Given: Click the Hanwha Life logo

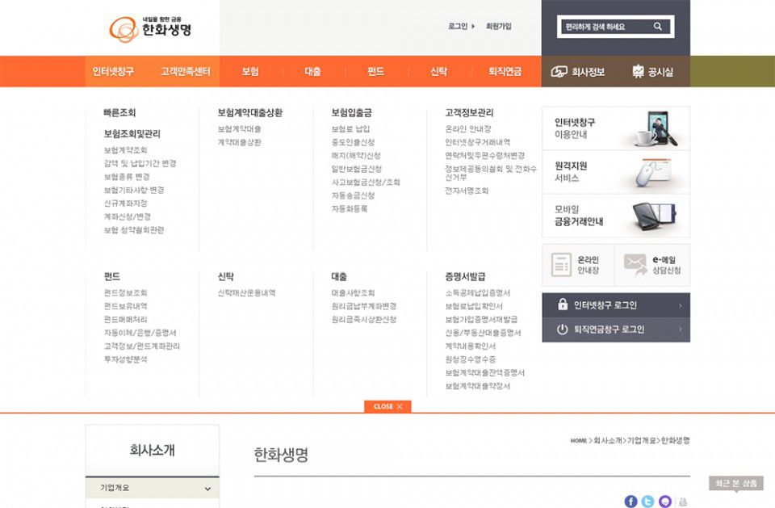Looking at the screenshot, I should [x=151, y=28].
